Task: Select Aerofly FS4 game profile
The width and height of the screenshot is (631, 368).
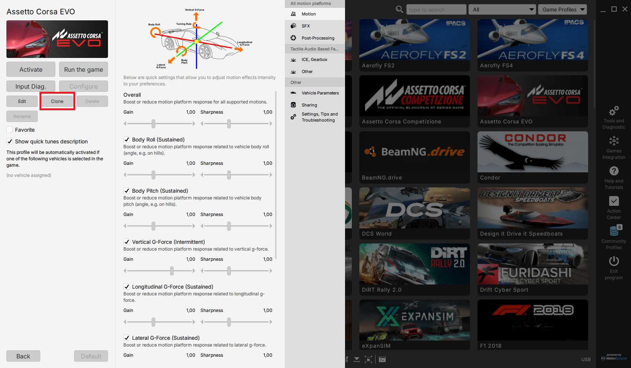Action: pyautogui.click(x=533, y=45)
